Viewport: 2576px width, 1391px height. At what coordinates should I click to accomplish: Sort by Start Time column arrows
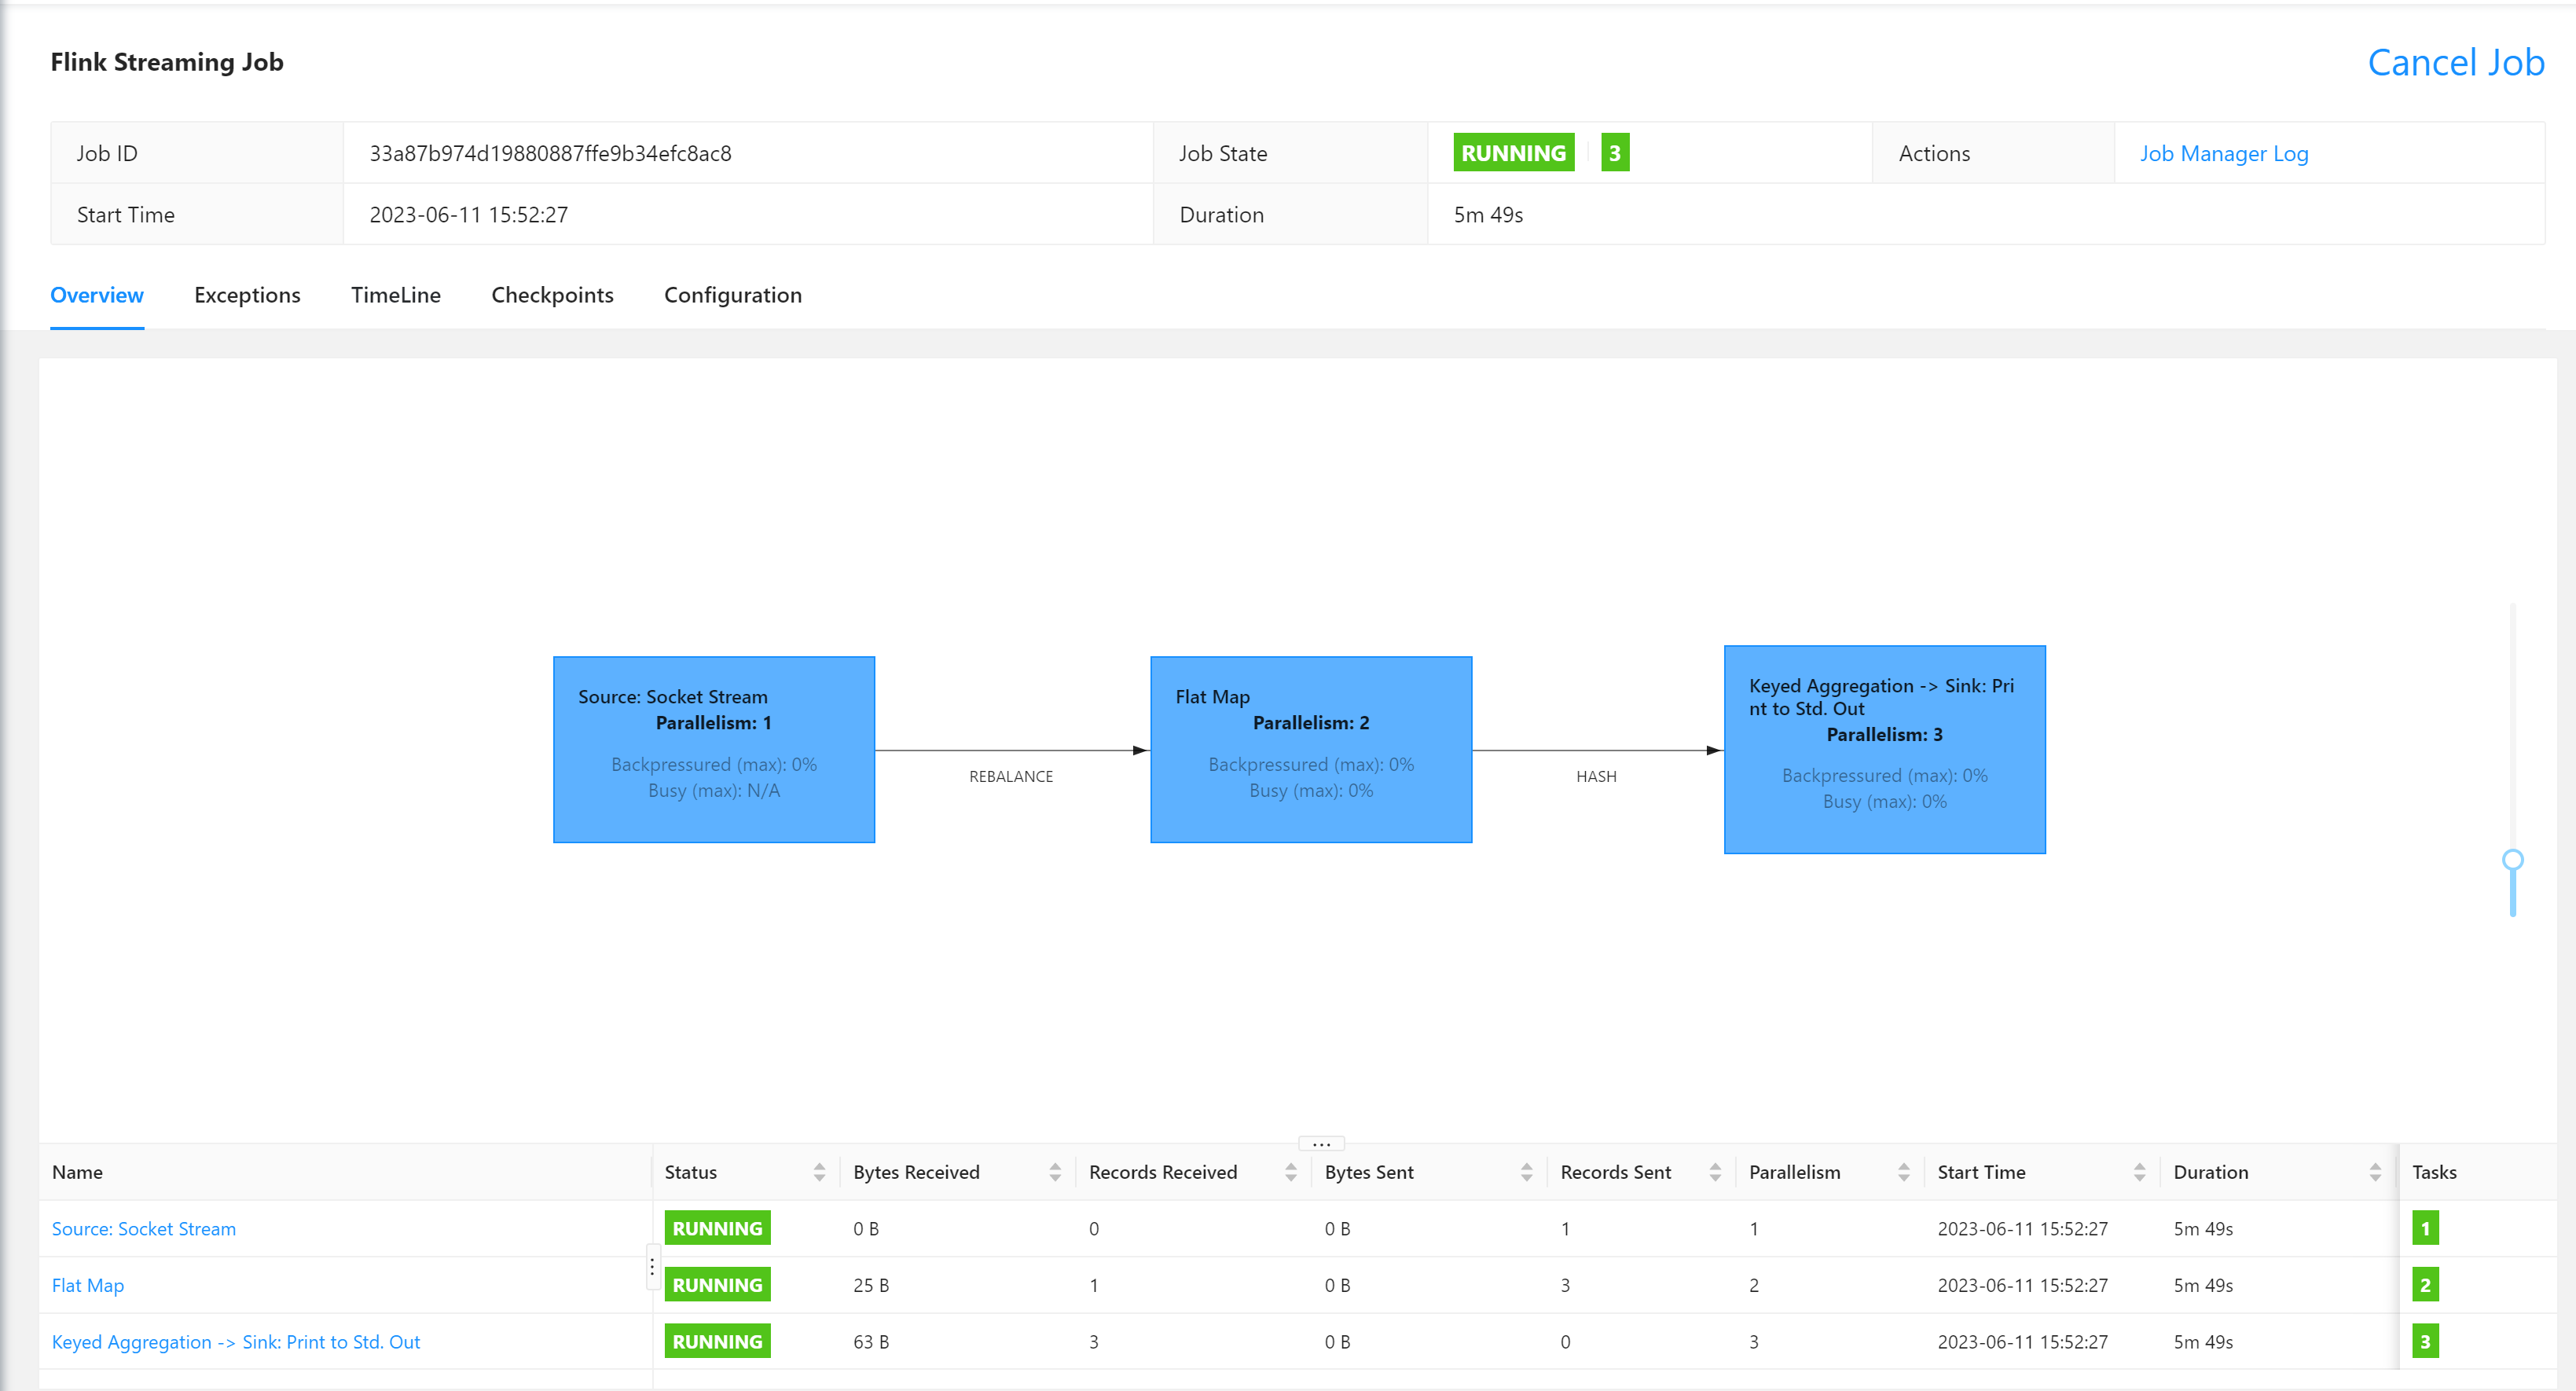coord(2139,1172)
